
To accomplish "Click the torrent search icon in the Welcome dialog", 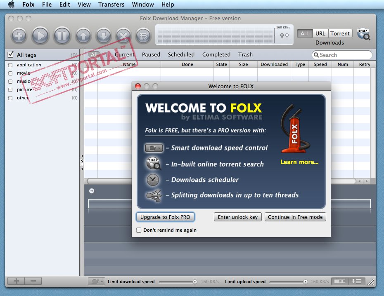I will 153,164.
